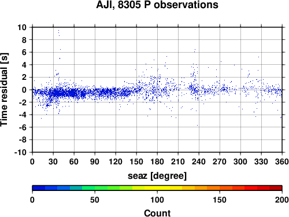Screen dimensions: 289x217
Task: Click the y-axis tick label 10
Action: pyautogui.click(x=22, y=27)
